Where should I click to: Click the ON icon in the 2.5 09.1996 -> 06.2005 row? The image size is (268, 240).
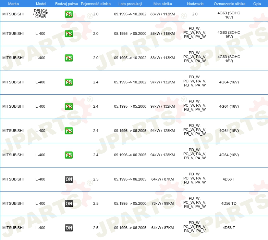click(x=69, y=228)
